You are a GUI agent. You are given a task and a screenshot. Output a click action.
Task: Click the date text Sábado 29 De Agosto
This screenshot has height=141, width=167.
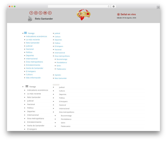click(126, 18)
